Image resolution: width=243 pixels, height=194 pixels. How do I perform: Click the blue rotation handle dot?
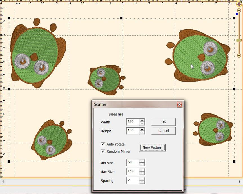(x=237, y=14)
